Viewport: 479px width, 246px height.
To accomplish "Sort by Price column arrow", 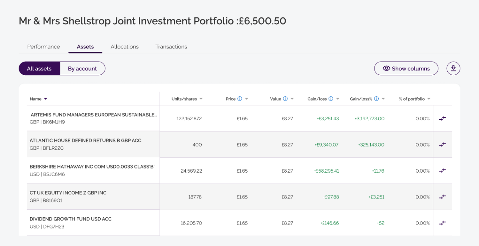I will point(247,99).
